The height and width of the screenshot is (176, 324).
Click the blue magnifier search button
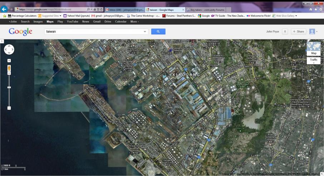[158, 31]
